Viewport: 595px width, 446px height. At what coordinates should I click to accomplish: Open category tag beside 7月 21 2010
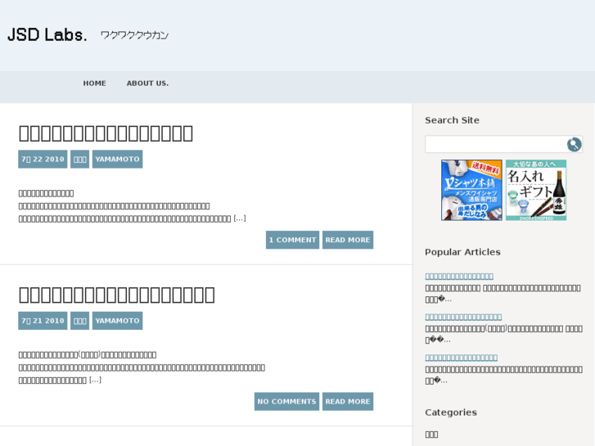(x=79, y=321)
